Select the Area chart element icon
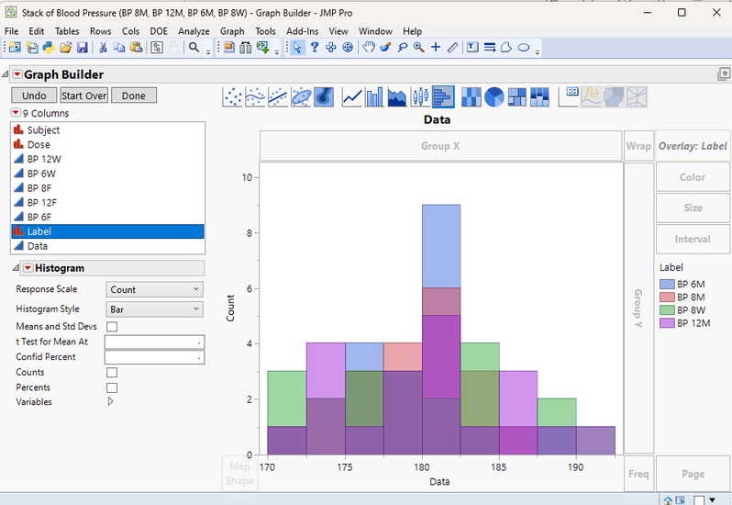Screen dimensions: 732x505 [397, 97]
